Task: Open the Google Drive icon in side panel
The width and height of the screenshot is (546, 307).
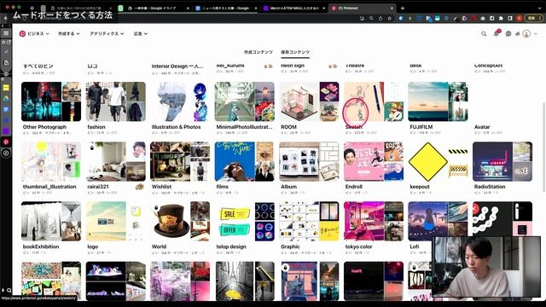Action: click(6, 99)
